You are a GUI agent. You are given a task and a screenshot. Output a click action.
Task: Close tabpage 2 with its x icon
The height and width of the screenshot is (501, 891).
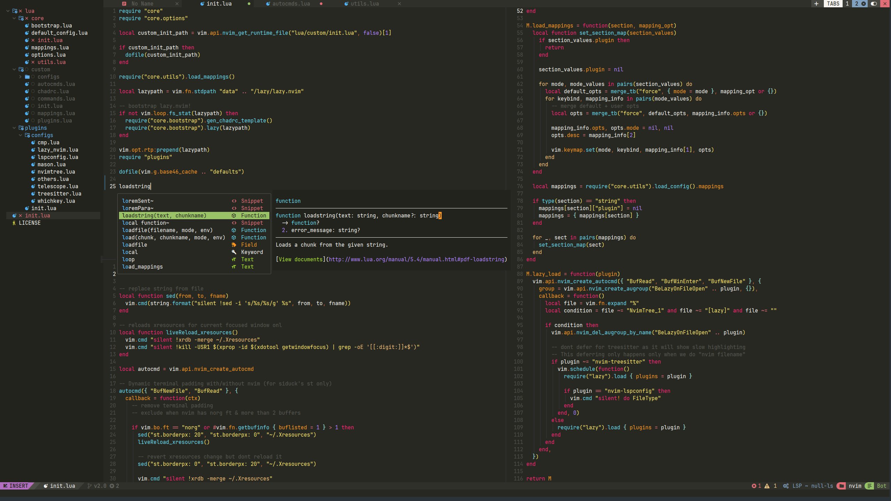point(864,4)
